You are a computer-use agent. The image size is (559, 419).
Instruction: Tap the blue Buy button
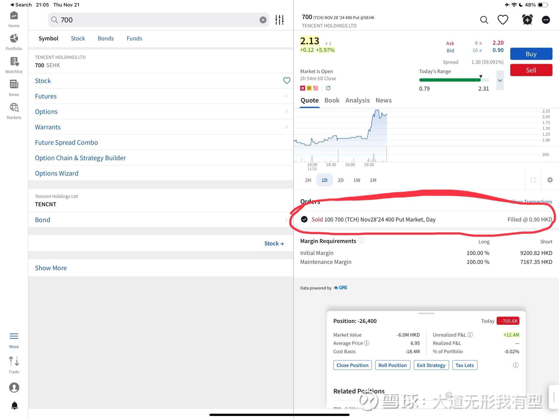[x=531, y=54]
